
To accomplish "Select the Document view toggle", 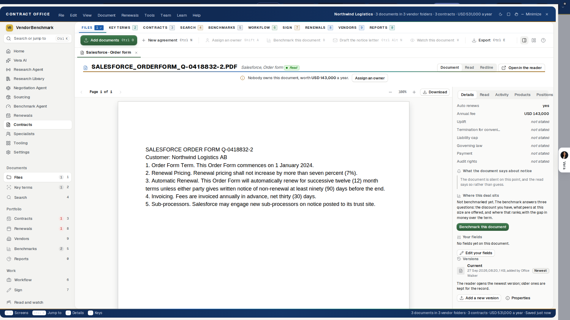I will tap(449, 68).
